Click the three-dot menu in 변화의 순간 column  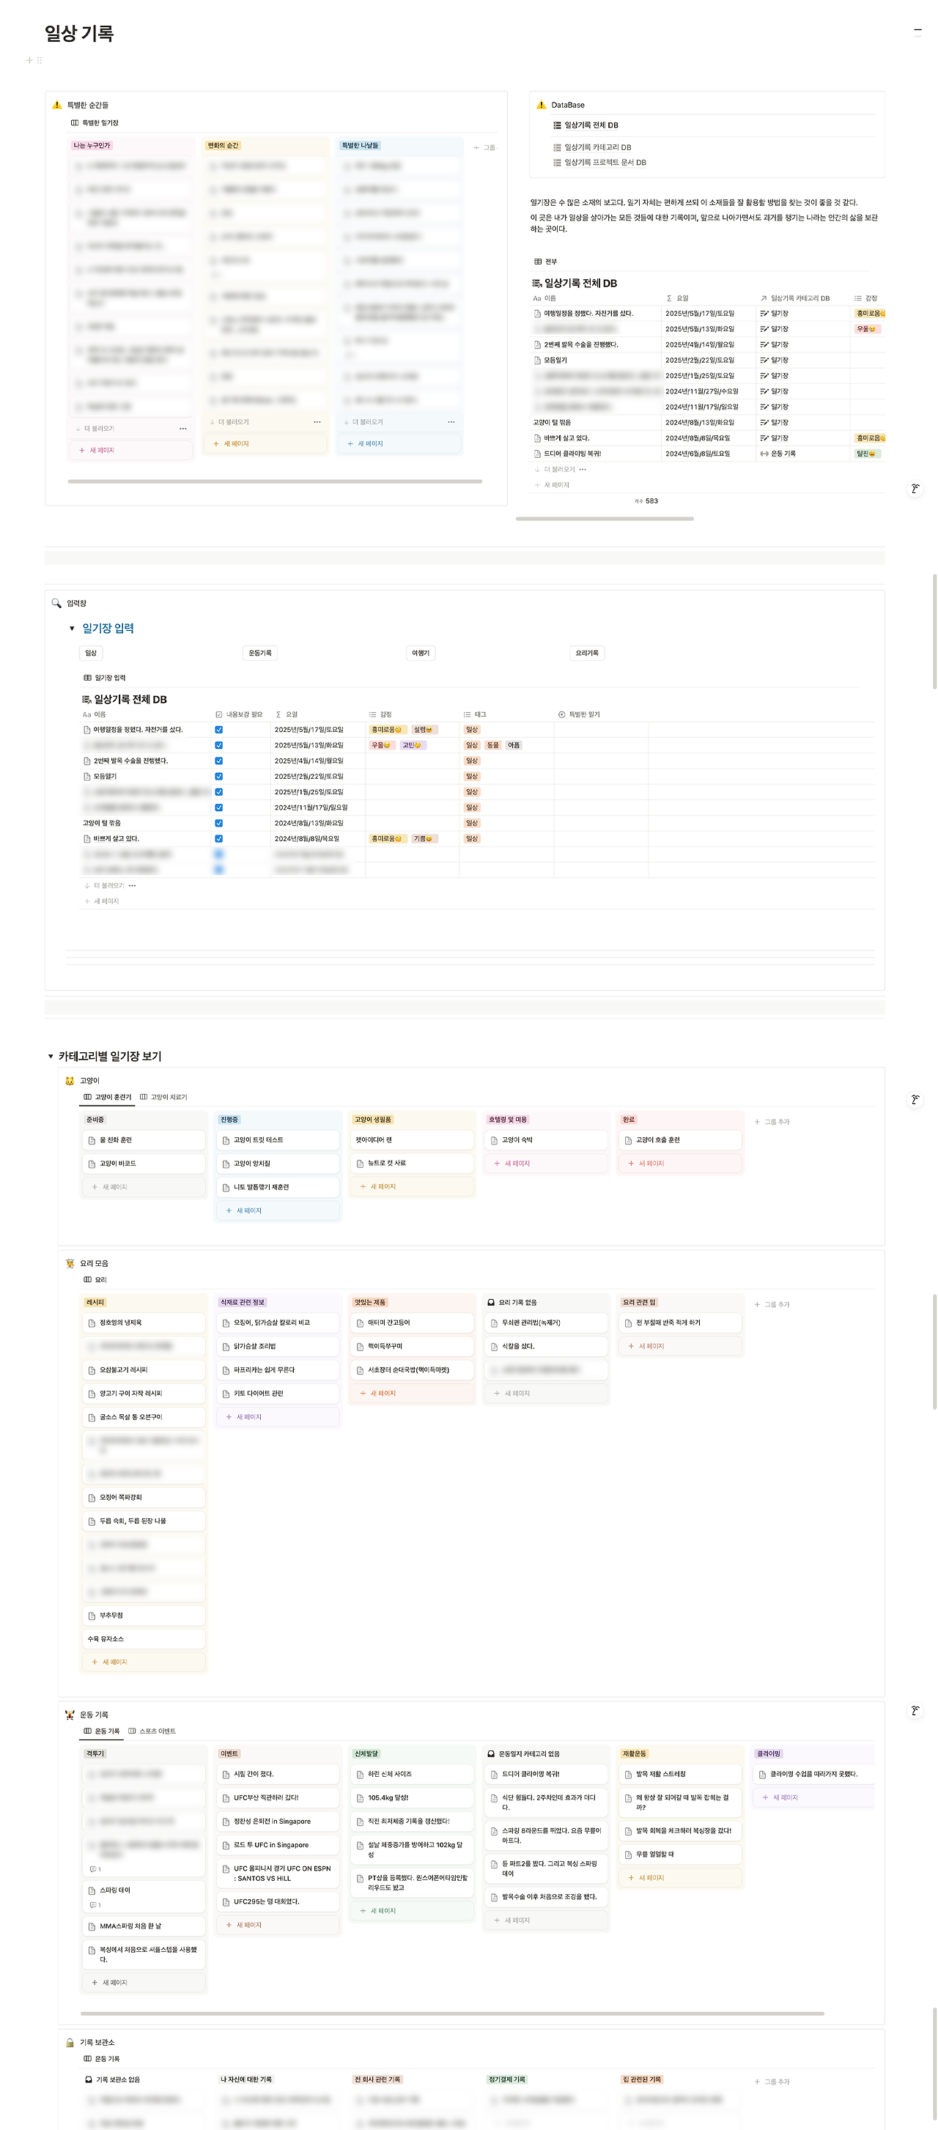point(317,422)
